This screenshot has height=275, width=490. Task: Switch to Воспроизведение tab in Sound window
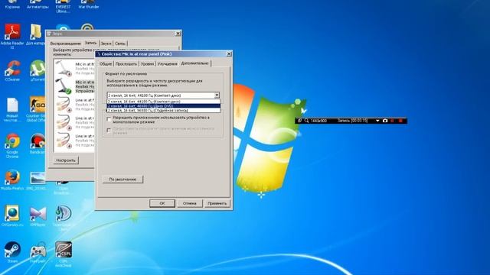[65, 44]
